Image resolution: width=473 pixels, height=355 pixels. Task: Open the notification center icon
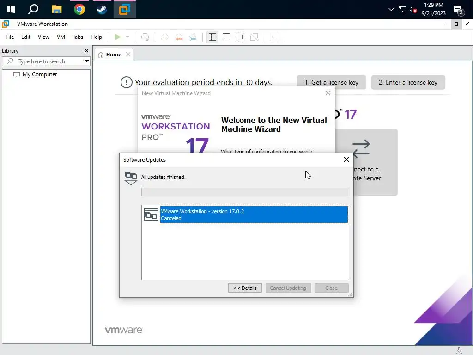pos(459,10)
